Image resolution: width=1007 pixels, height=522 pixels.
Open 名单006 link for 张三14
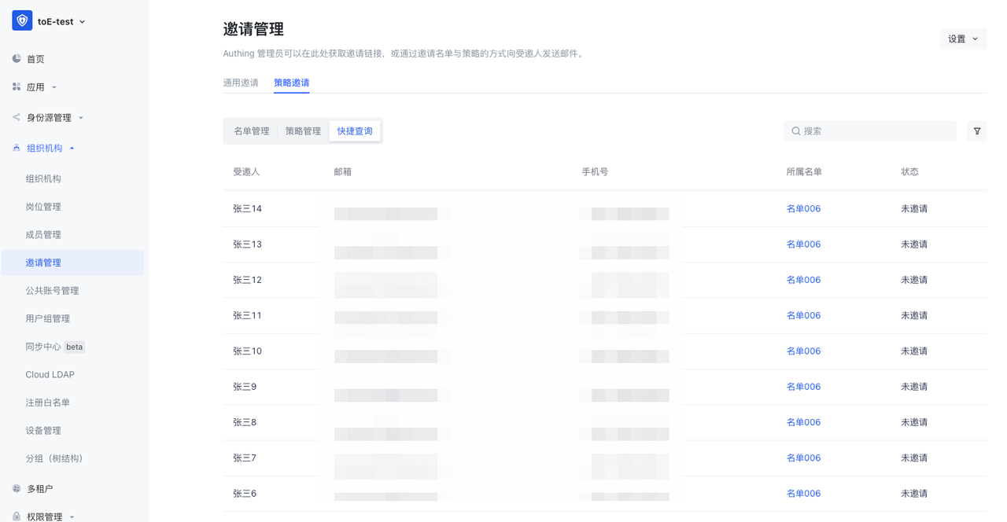[x=803, y=209]
